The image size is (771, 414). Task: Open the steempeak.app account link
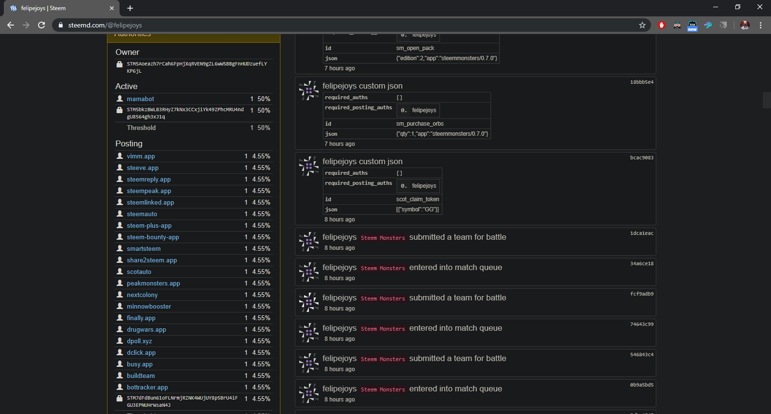[x=149, y=191]
